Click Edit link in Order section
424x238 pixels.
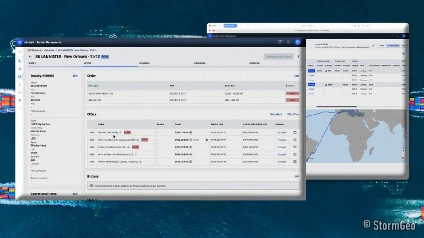click(x=297, y=76)
